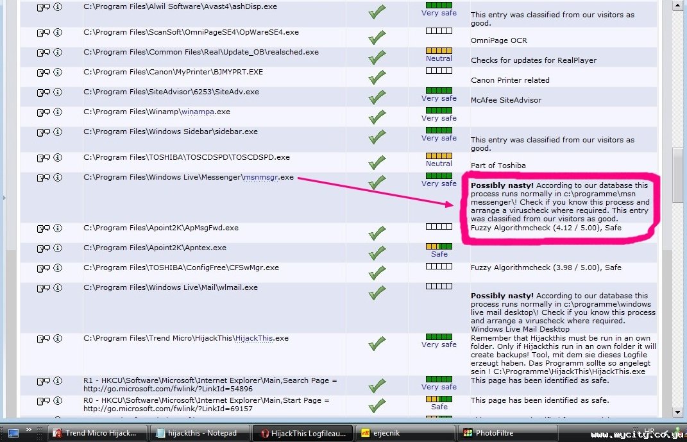Select the text 'Canon Printer related'

(x=510, y=80)
